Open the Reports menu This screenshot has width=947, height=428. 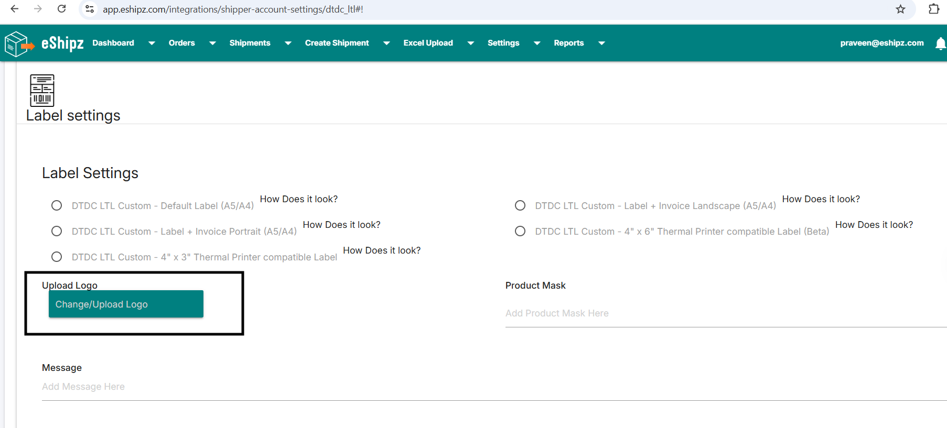point(569,43)
